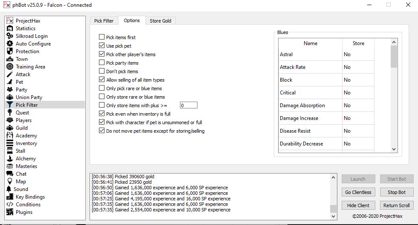Open Silkroad Login via its sidebar icon
This screenshot has height=225, width=418.
(x=10, y=36)
